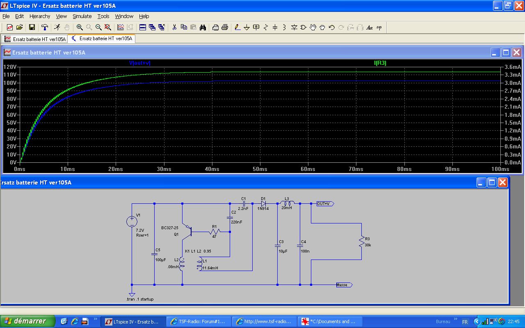Select the Cut scissors tool
This screenshot has height=328, width=525.
click(x=174, y=27)
